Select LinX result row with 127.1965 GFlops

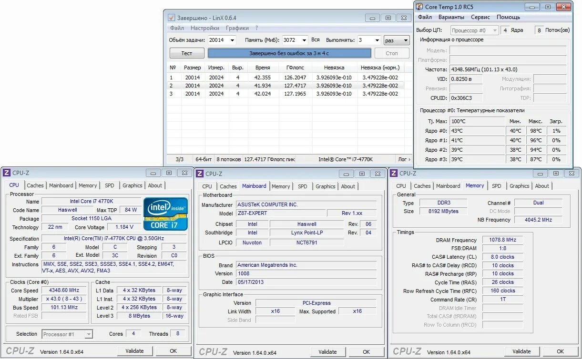(x=286, y=94)
